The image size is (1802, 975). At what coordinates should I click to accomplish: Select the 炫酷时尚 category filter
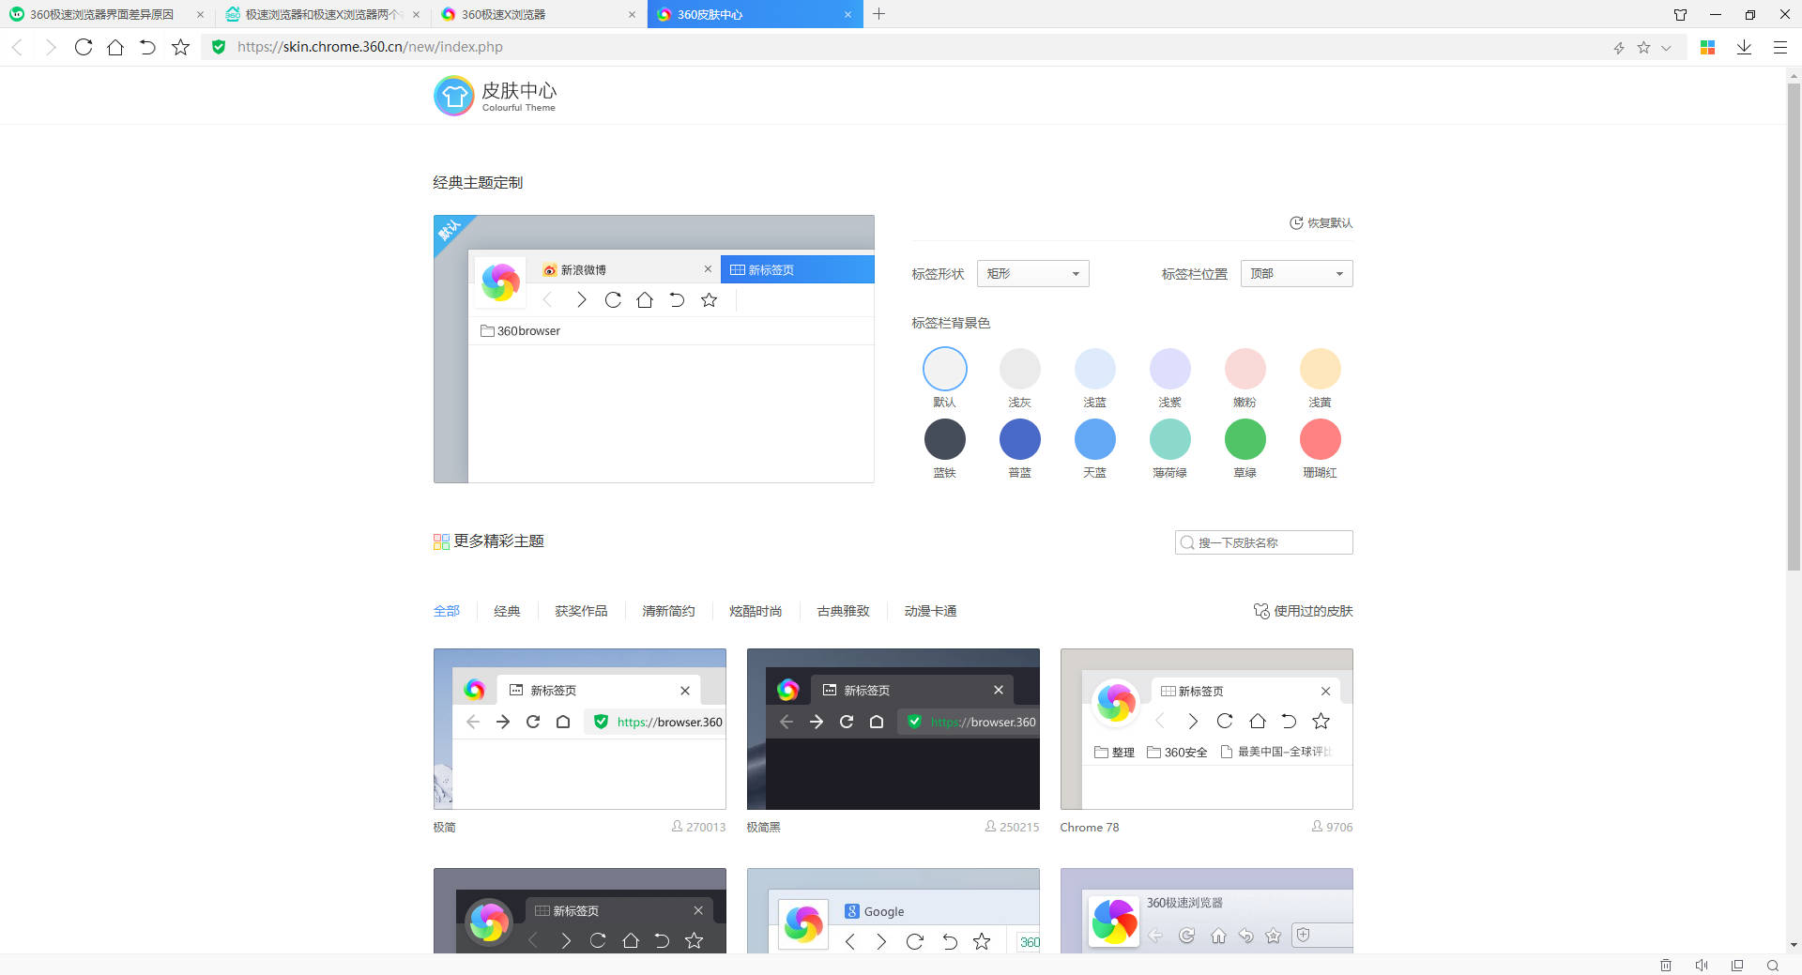point(756,611)
